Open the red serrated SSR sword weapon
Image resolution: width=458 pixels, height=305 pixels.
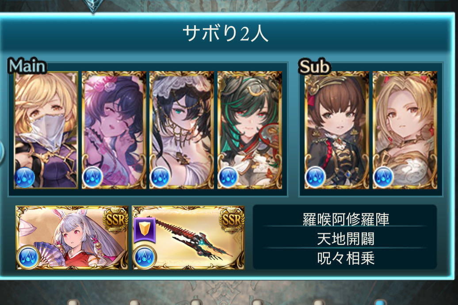tap(188, 237)
